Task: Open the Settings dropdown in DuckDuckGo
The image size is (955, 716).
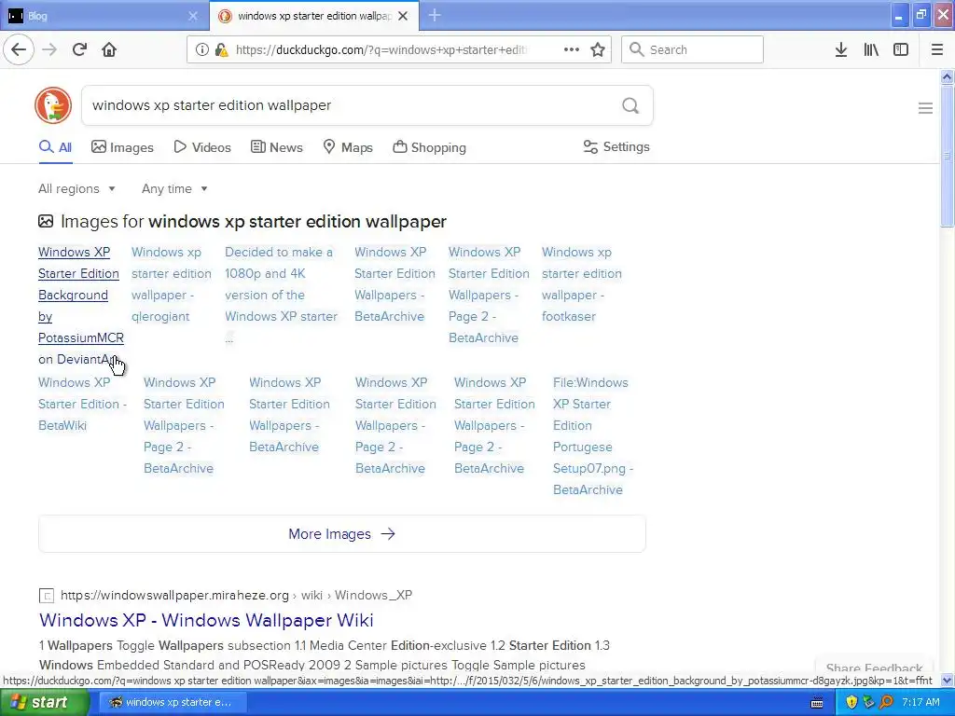Action: 616,146
